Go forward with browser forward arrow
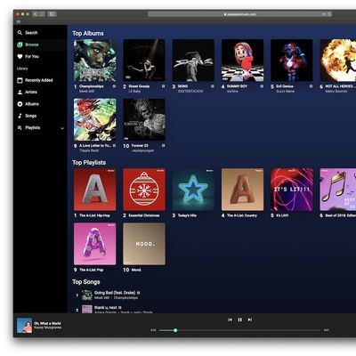 click(42, 14)
